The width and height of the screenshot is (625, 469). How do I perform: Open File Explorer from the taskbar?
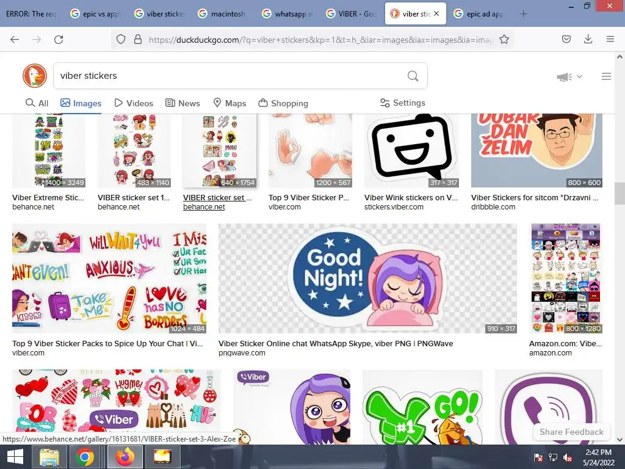49,457
